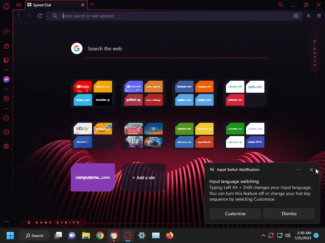This screenshot has height=243, width=325.
Task: Close the Speed Dial tab
Action: (83, 5)
